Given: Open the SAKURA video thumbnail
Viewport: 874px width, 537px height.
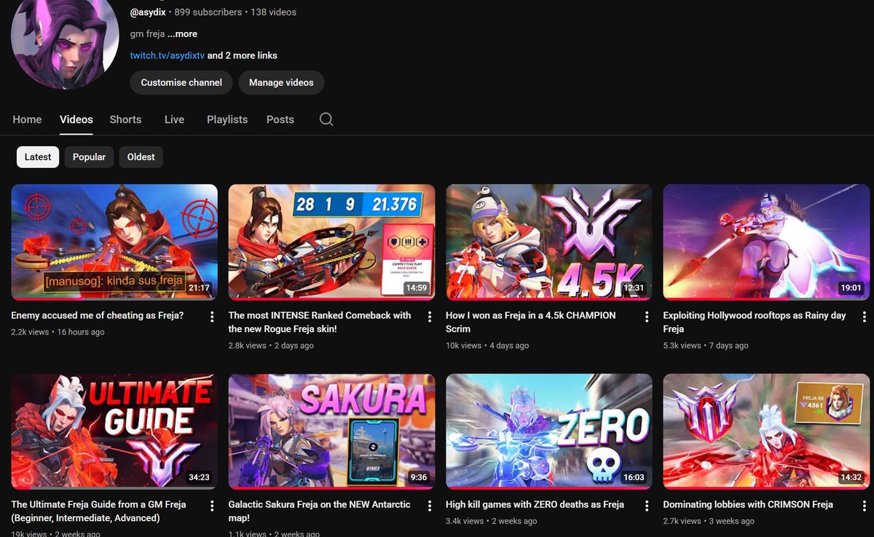Looking at the screenshot, I should click(332, 431).
